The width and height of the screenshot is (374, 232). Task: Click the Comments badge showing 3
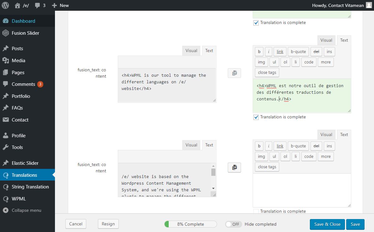pos(40,84)
